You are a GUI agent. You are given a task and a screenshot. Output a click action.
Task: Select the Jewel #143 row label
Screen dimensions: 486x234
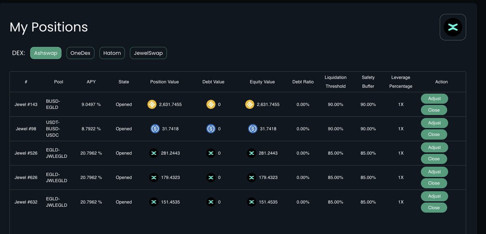tap(26, 104)
